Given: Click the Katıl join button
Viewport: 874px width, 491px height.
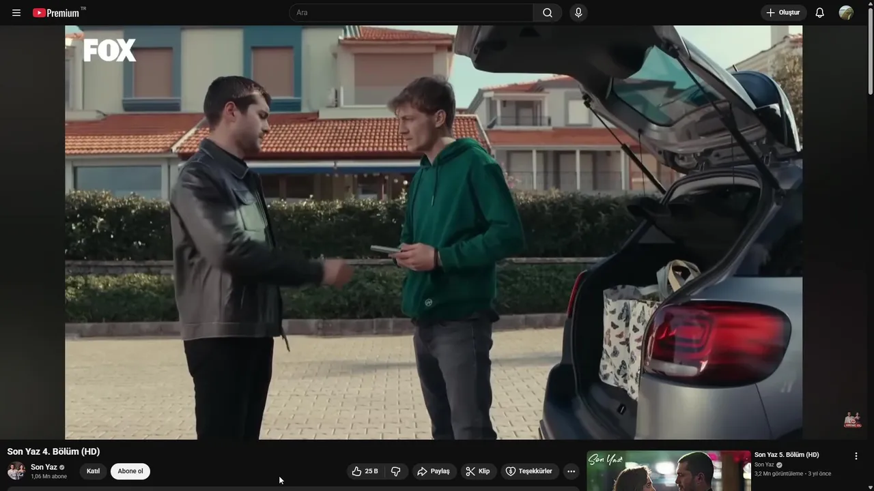Looking at the screenshot, I should tap(94, 471).
